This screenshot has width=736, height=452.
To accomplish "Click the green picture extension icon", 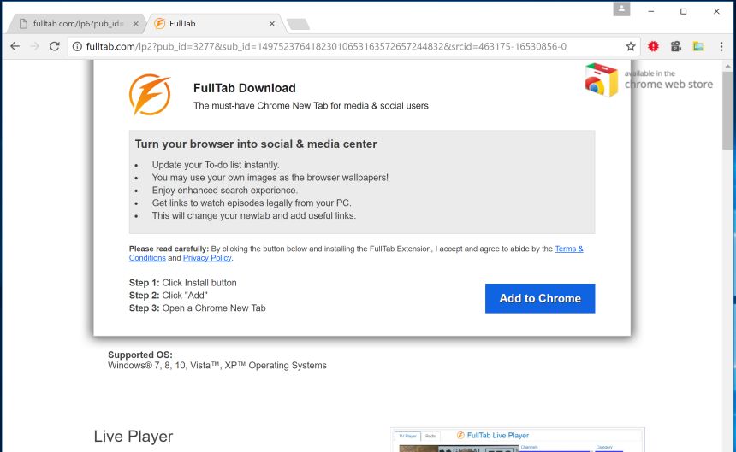I will tap(698, 46).
